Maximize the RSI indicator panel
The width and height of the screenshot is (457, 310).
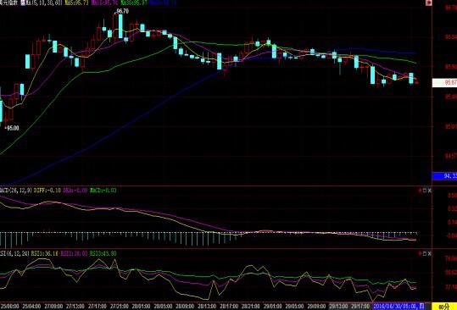[x=425, y=253]
